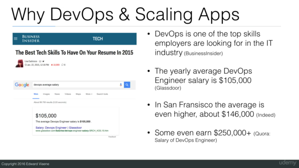The width and height of the screenshot is (299, 168).
Task: Switch to Maps results tab
Action: pyautogui.click(x=78, y=94)
